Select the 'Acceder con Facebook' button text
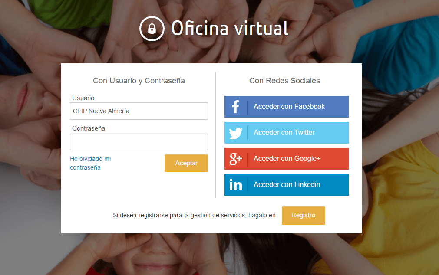Image resolution: width=439 pixels, height=275 pixels. click(289, 107)
